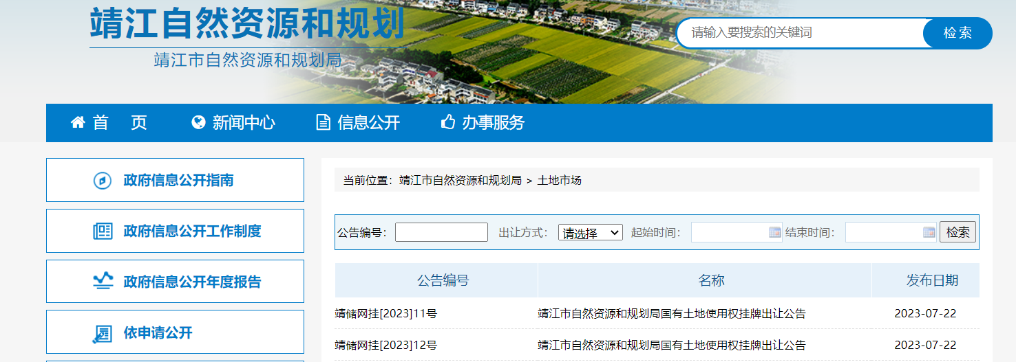This screenshot has height=362, width=1016.
Task: Click breadcrumb 靖江市自然资源和规划局
Action: click(461, 181)
